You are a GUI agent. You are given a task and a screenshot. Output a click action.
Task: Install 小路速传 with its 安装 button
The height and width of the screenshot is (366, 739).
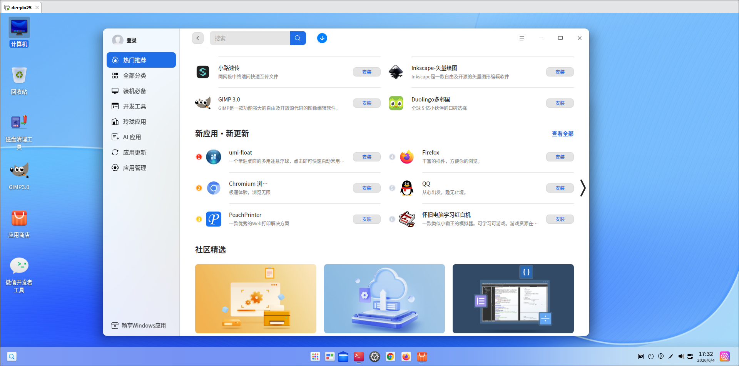[x=367, y=72]
